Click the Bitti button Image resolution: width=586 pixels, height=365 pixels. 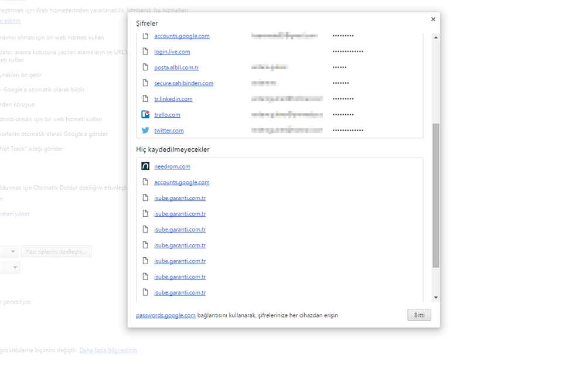419,315
